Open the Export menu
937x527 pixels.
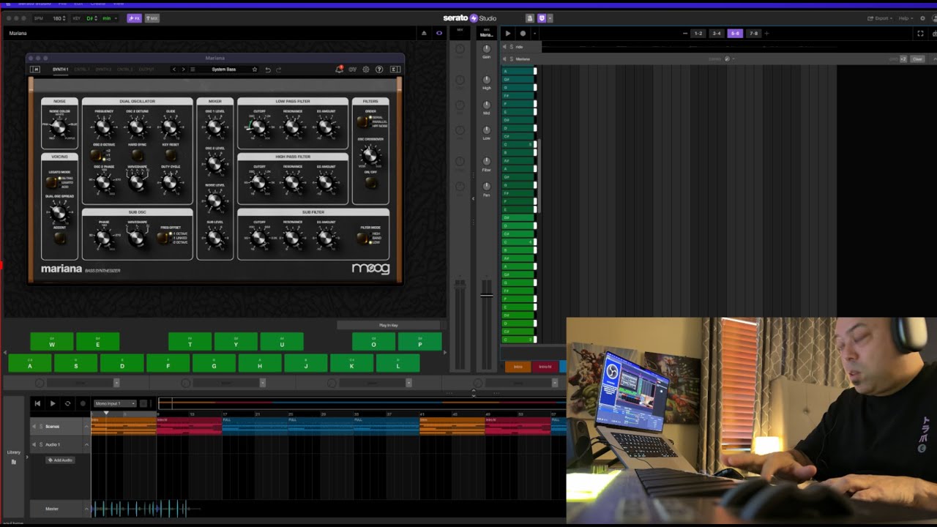coord(881,18)
